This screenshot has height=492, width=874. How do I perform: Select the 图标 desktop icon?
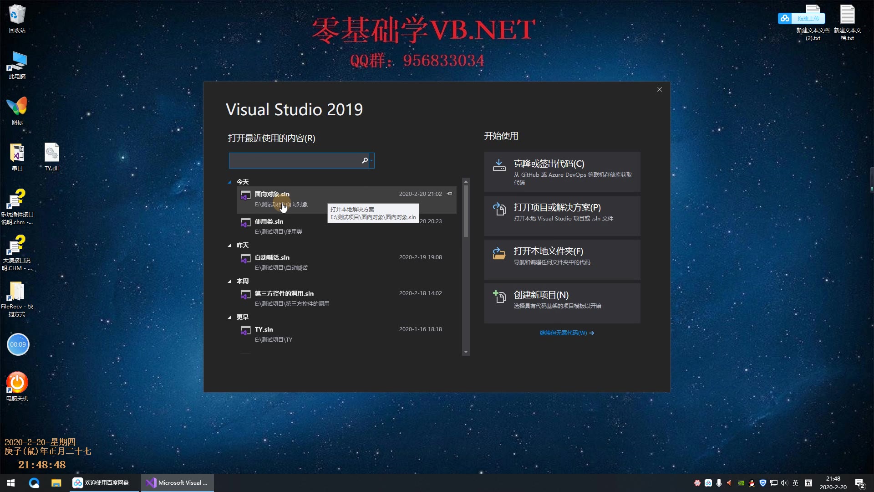coord(17,111)
